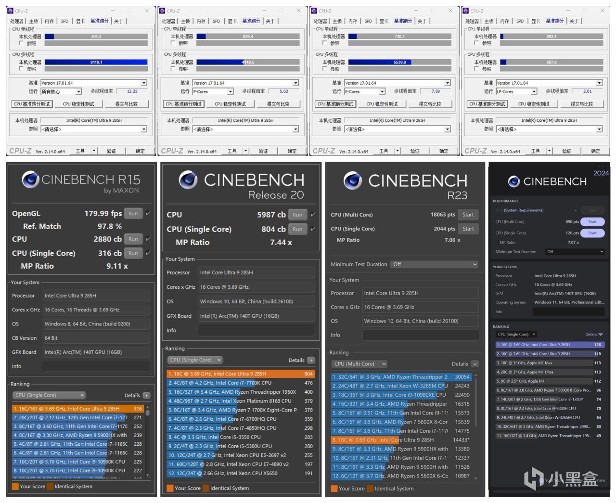
Task: Switch to SPD tab in the LP-Cores CPU-Z window
Action: pyautogui.click(x=520, y=21)
